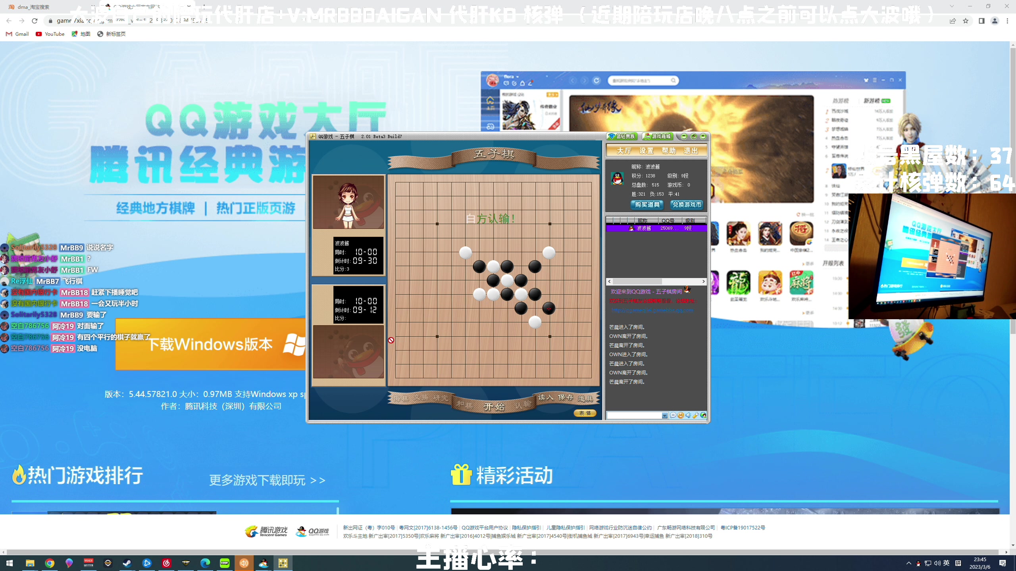Click the browser reload button
Viewport: 1016px width, 571px height.
tap(35, 21)
